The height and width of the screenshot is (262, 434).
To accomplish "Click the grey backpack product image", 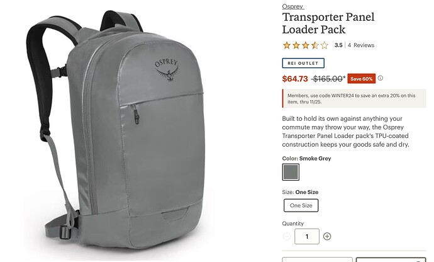I will 119,130.
